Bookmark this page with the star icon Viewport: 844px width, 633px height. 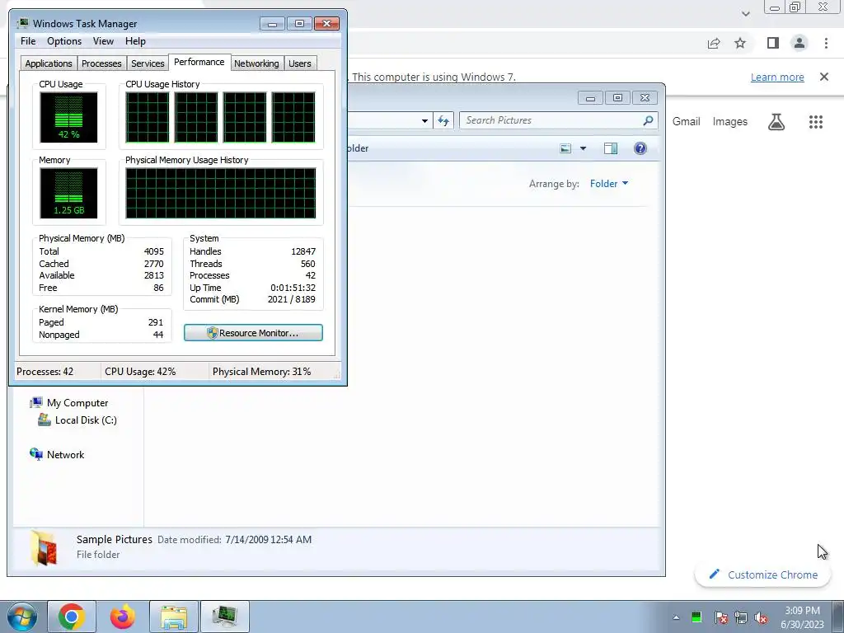740,43
